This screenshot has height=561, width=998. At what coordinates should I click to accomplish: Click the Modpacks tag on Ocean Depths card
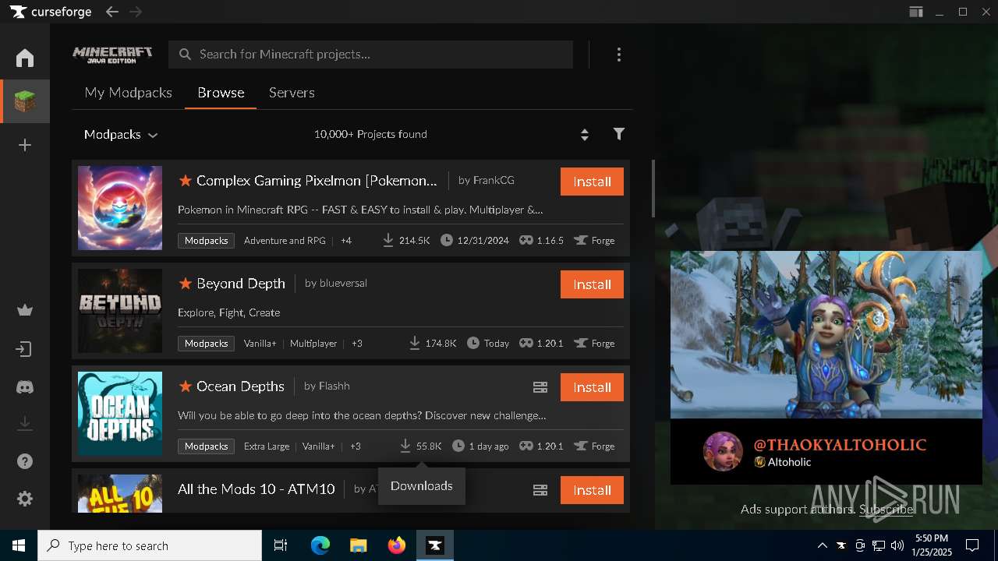click(x=206, y=446)
